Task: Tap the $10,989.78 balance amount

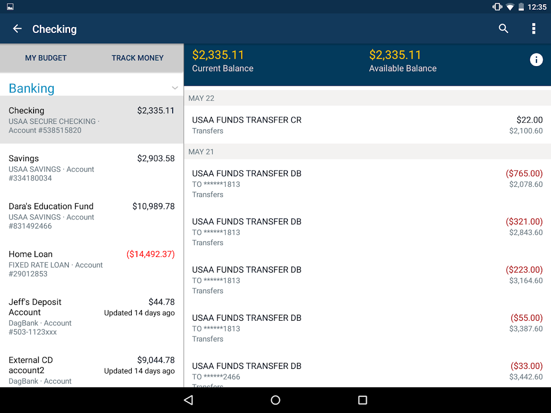Action: 154,206
